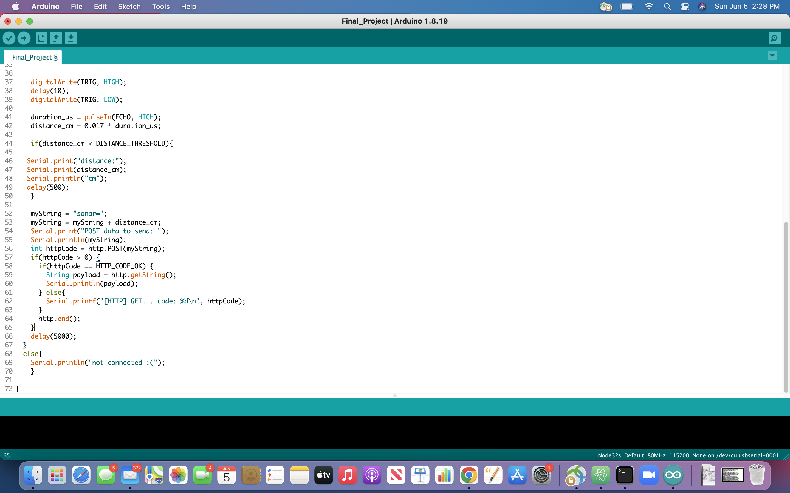Click the Arduino app icon in dock
This screenshot has height=493, width=790.
(x=673, y=475)
